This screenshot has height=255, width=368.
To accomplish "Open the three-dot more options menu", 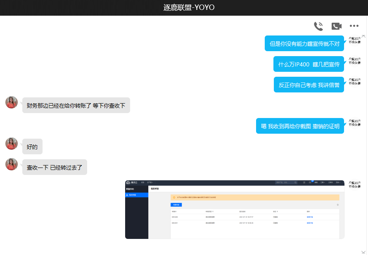I will point(354,26).
